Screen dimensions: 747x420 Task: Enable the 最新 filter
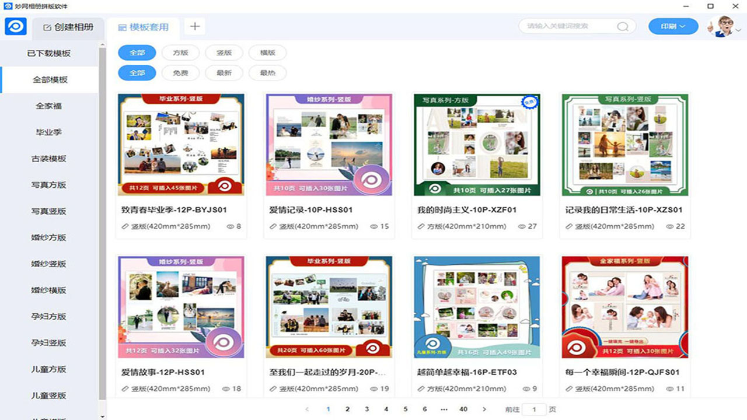224,72
